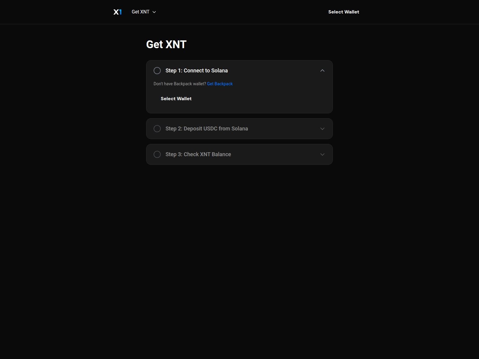The width and height of the screenshot is (479, 359).
Task: Select the "Step 1: Connect to Solana" title
Action: (x=197, y=71)
